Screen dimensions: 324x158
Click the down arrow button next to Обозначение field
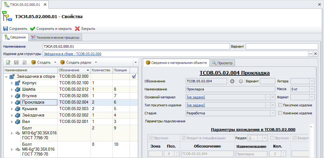pyautogui.click(x=233, y=81)
